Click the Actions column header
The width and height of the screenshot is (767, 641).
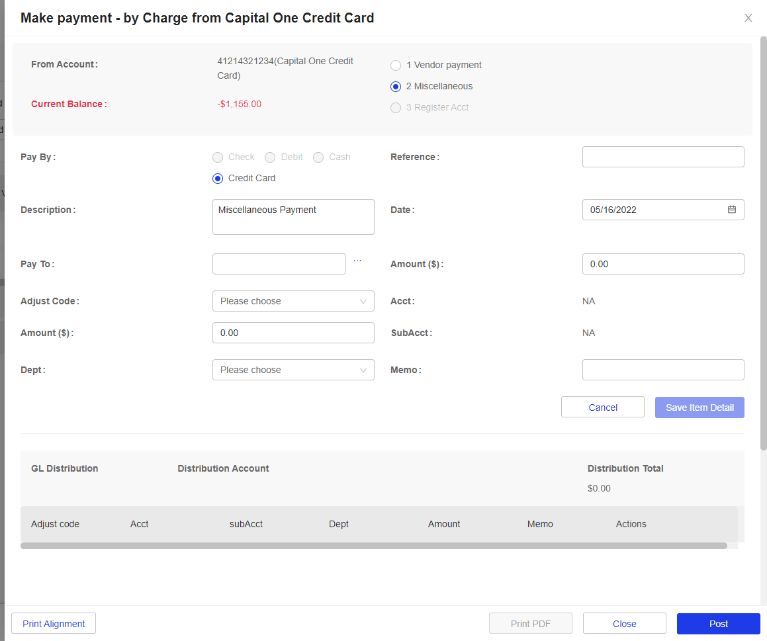click(631, 524)
